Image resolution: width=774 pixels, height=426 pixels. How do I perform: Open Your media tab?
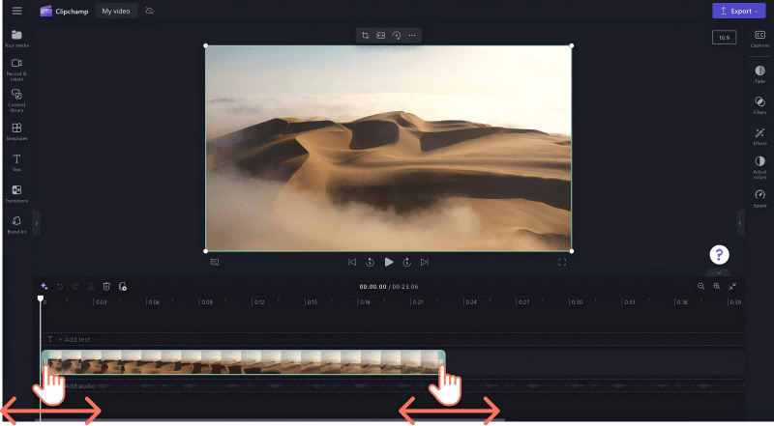16,38
